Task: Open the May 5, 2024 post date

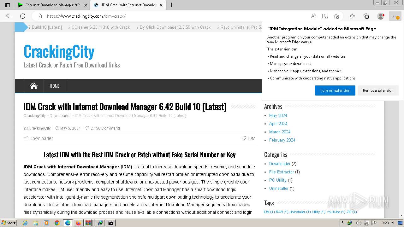Action: [70, 128]
